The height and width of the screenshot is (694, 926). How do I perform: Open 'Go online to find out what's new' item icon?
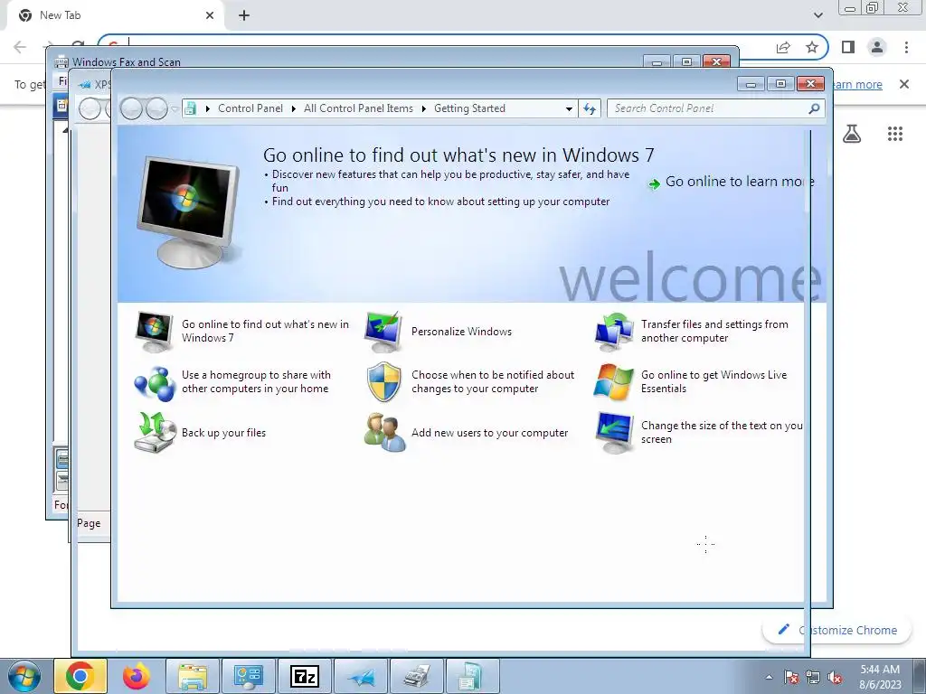coord(154,331)
